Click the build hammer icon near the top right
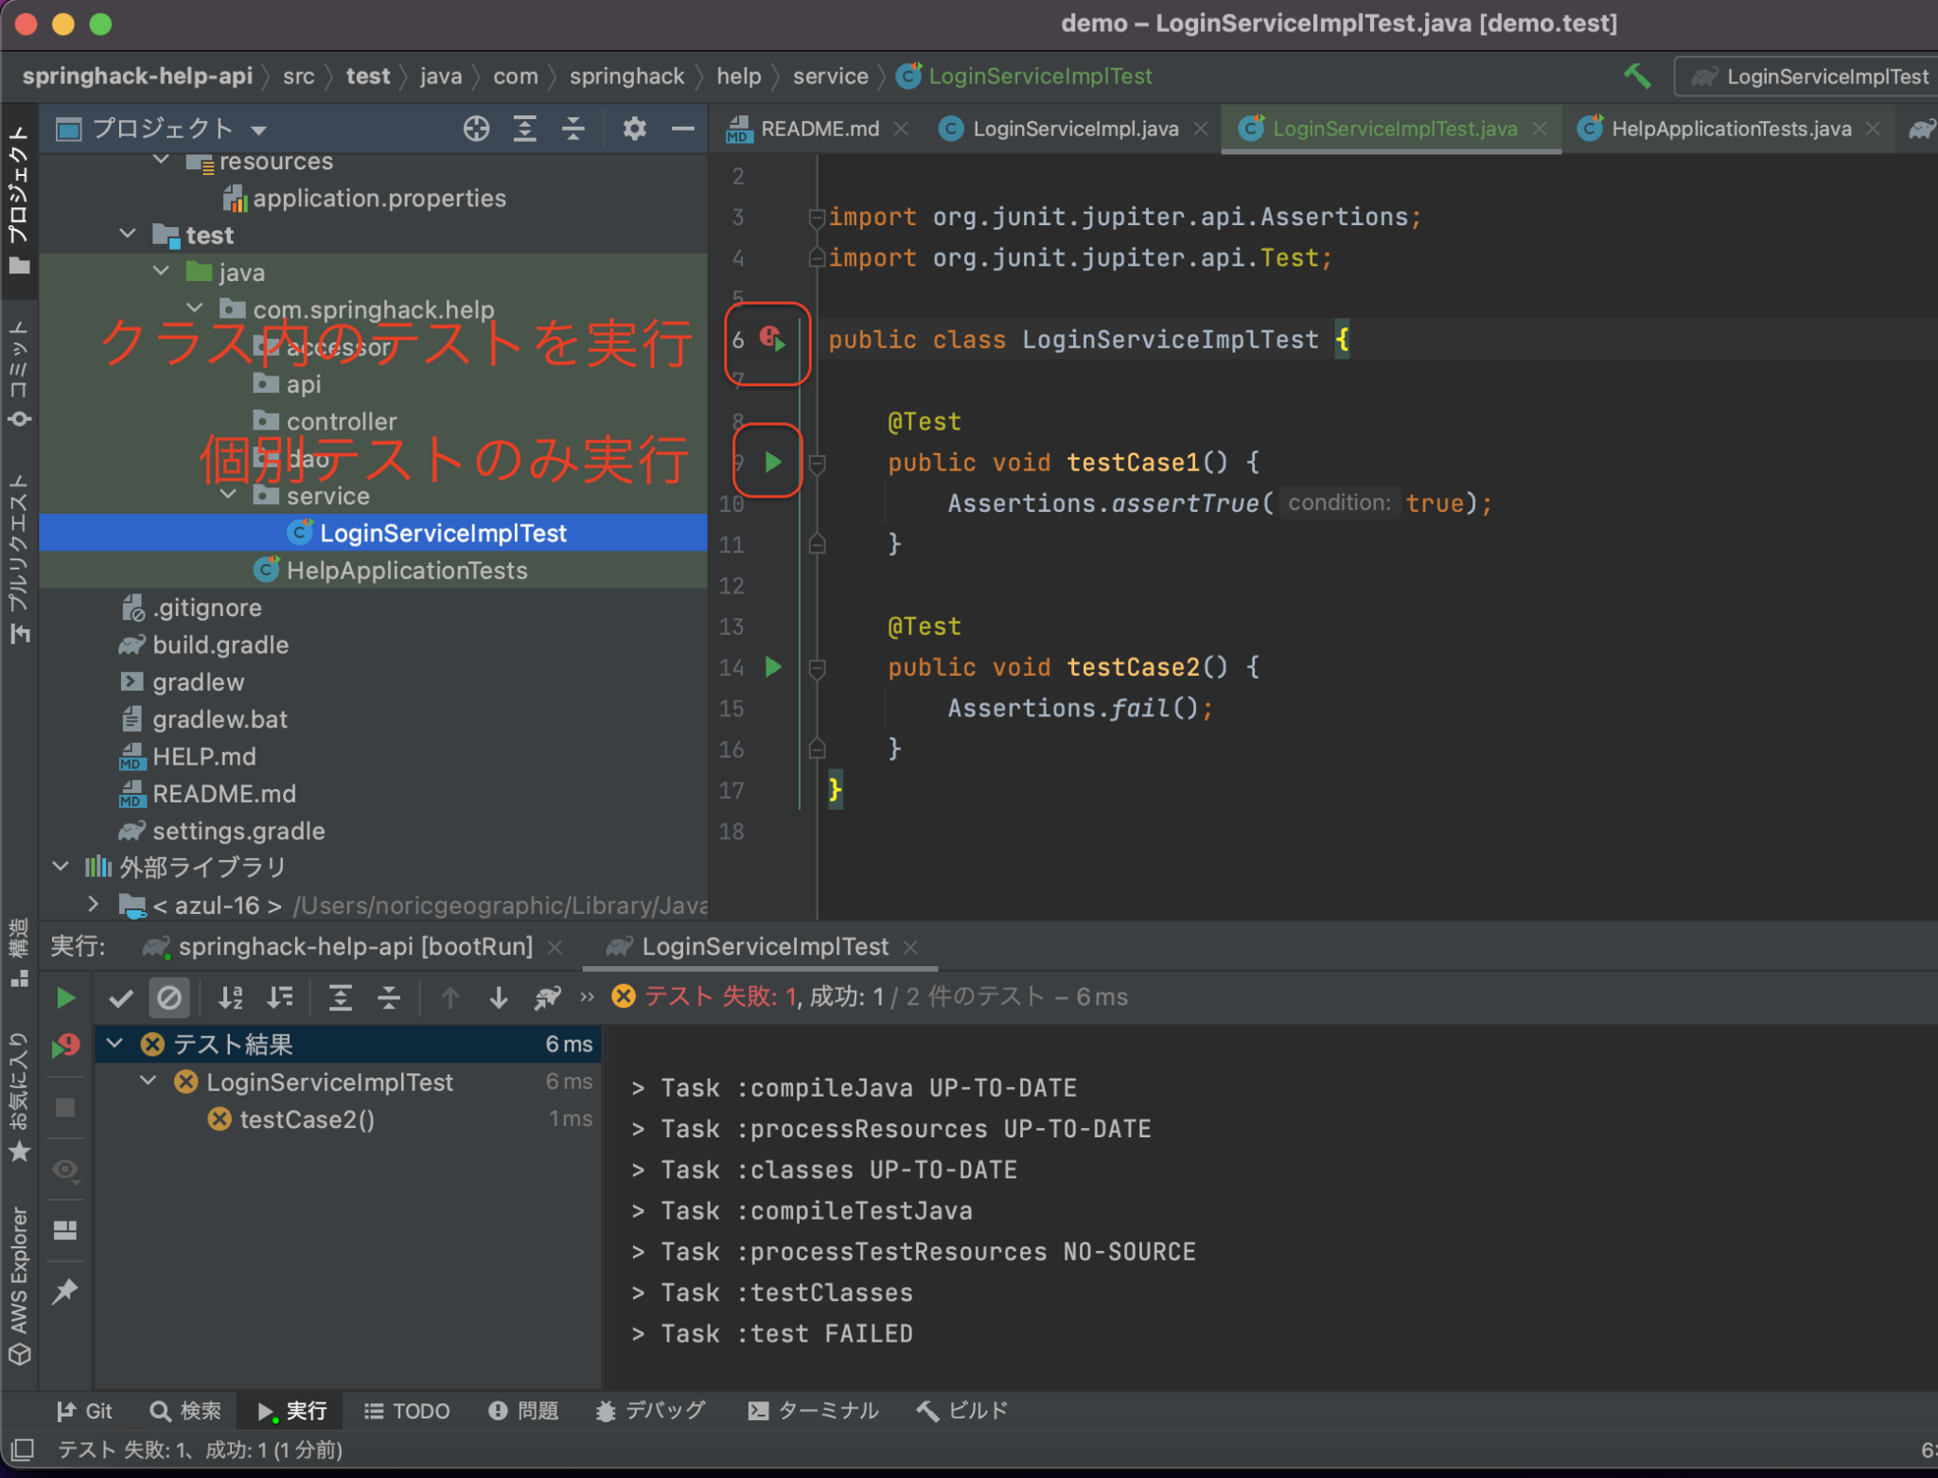The image size is (1938, 1478). (1636, 76)
